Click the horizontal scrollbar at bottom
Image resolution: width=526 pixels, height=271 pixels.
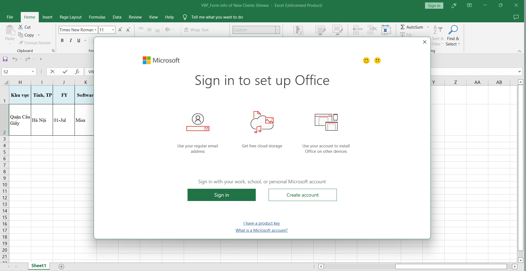(451, 266)
